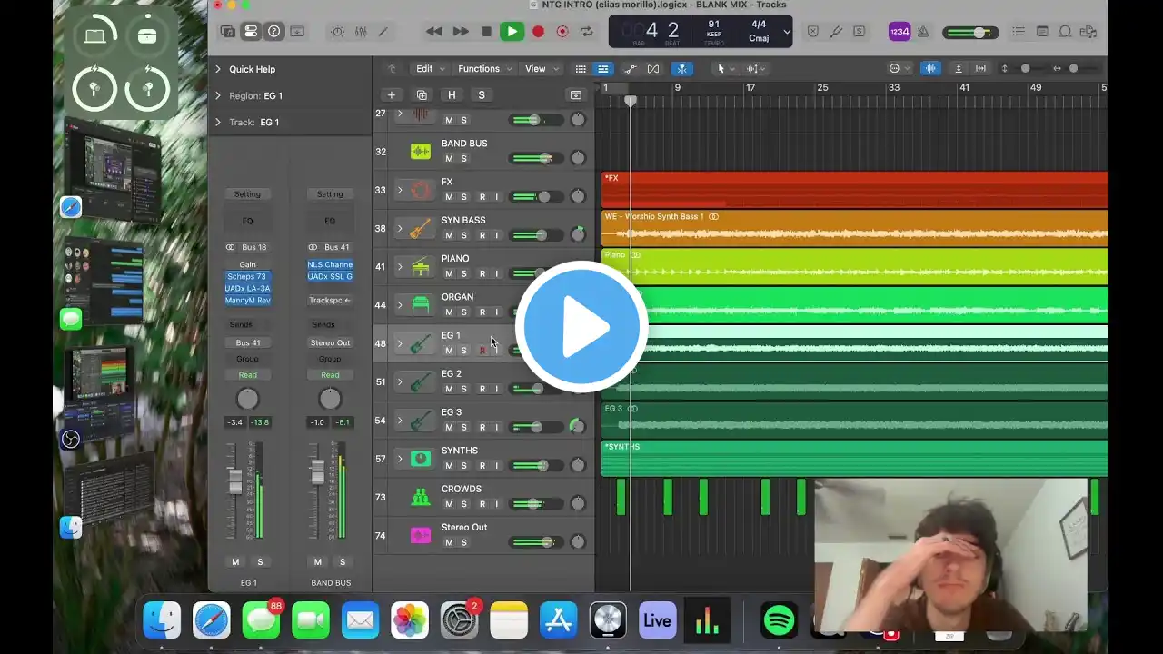Select the ORGAN track icon

(x=420, y=305)
